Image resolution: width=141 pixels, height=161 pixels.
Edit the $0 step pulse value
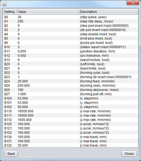click(x=47, y=17)
